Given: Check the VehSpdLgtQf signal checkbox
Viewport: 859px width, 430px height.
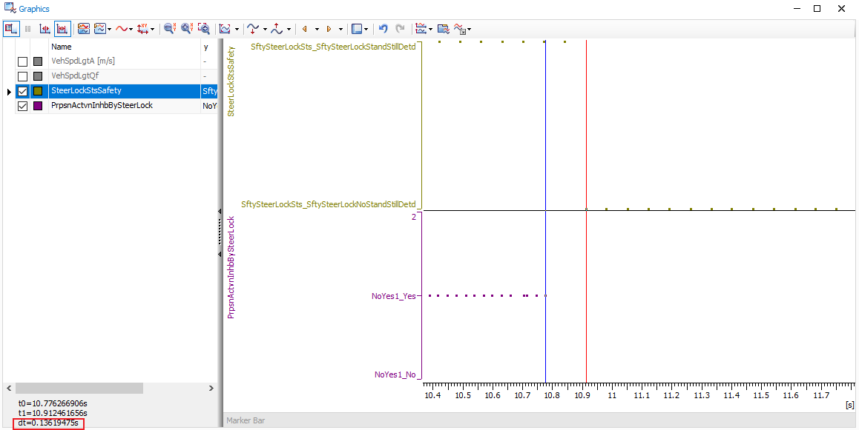Looking at the screenshot, I should 22,76.
